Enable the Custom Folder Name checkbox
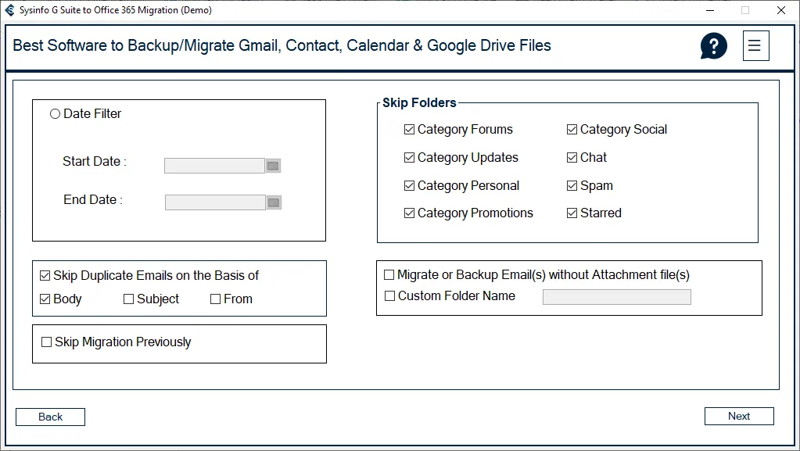 [389, 296]
